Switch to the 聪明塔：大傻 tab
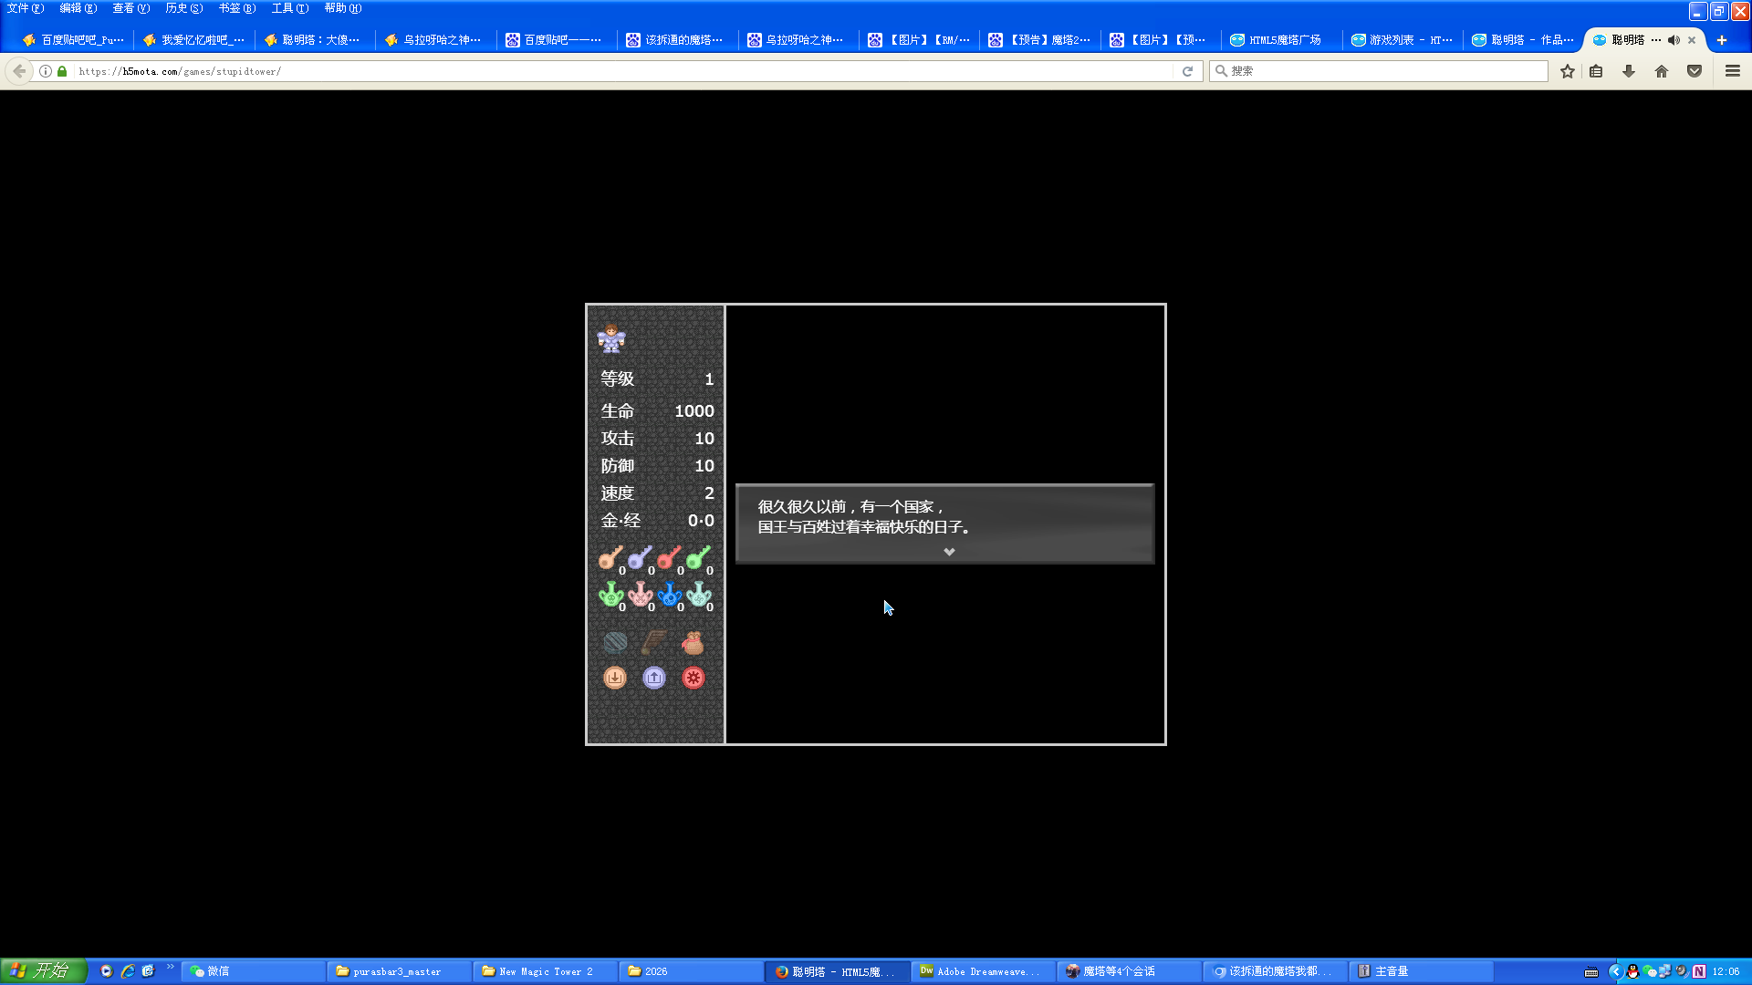Image resolution: width=1752 pixels, height=985 pixels. (x=315, y=40)
